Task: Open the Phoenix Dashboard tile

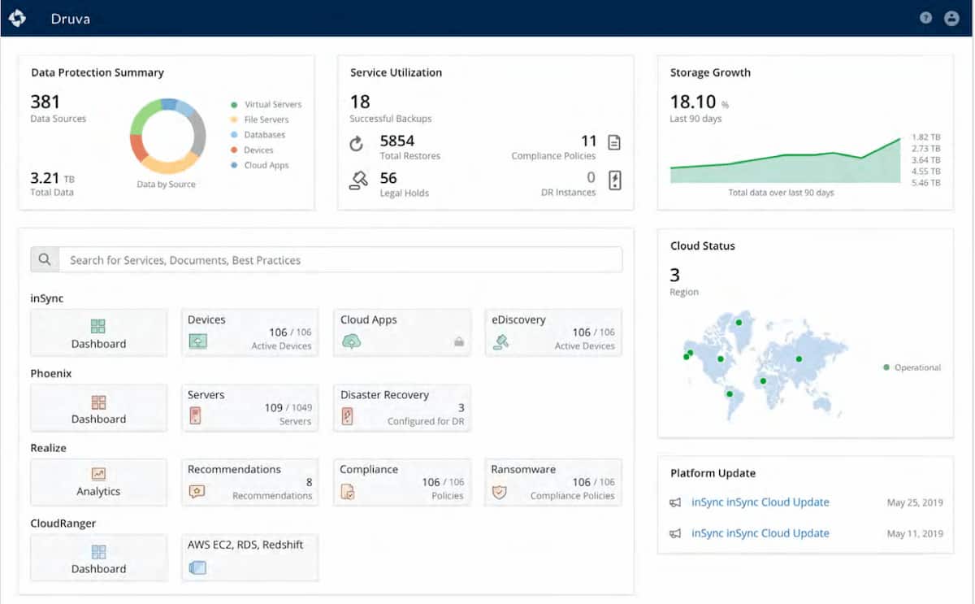Action: pyautogui.click(x=97, y=407)
